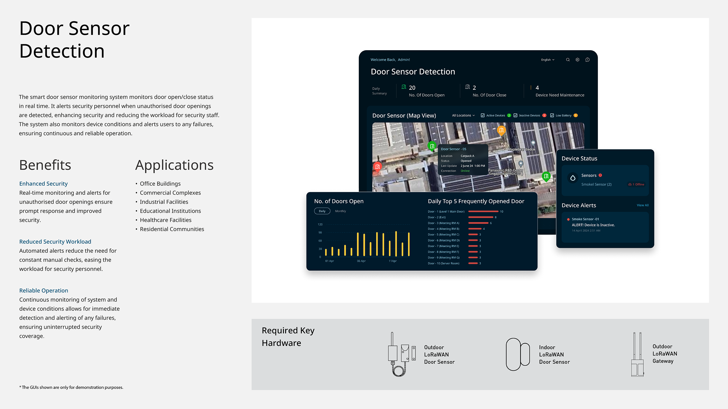
Task: Click green door marker beside Door Sensor-05 popup
Action: click(432, 146)
